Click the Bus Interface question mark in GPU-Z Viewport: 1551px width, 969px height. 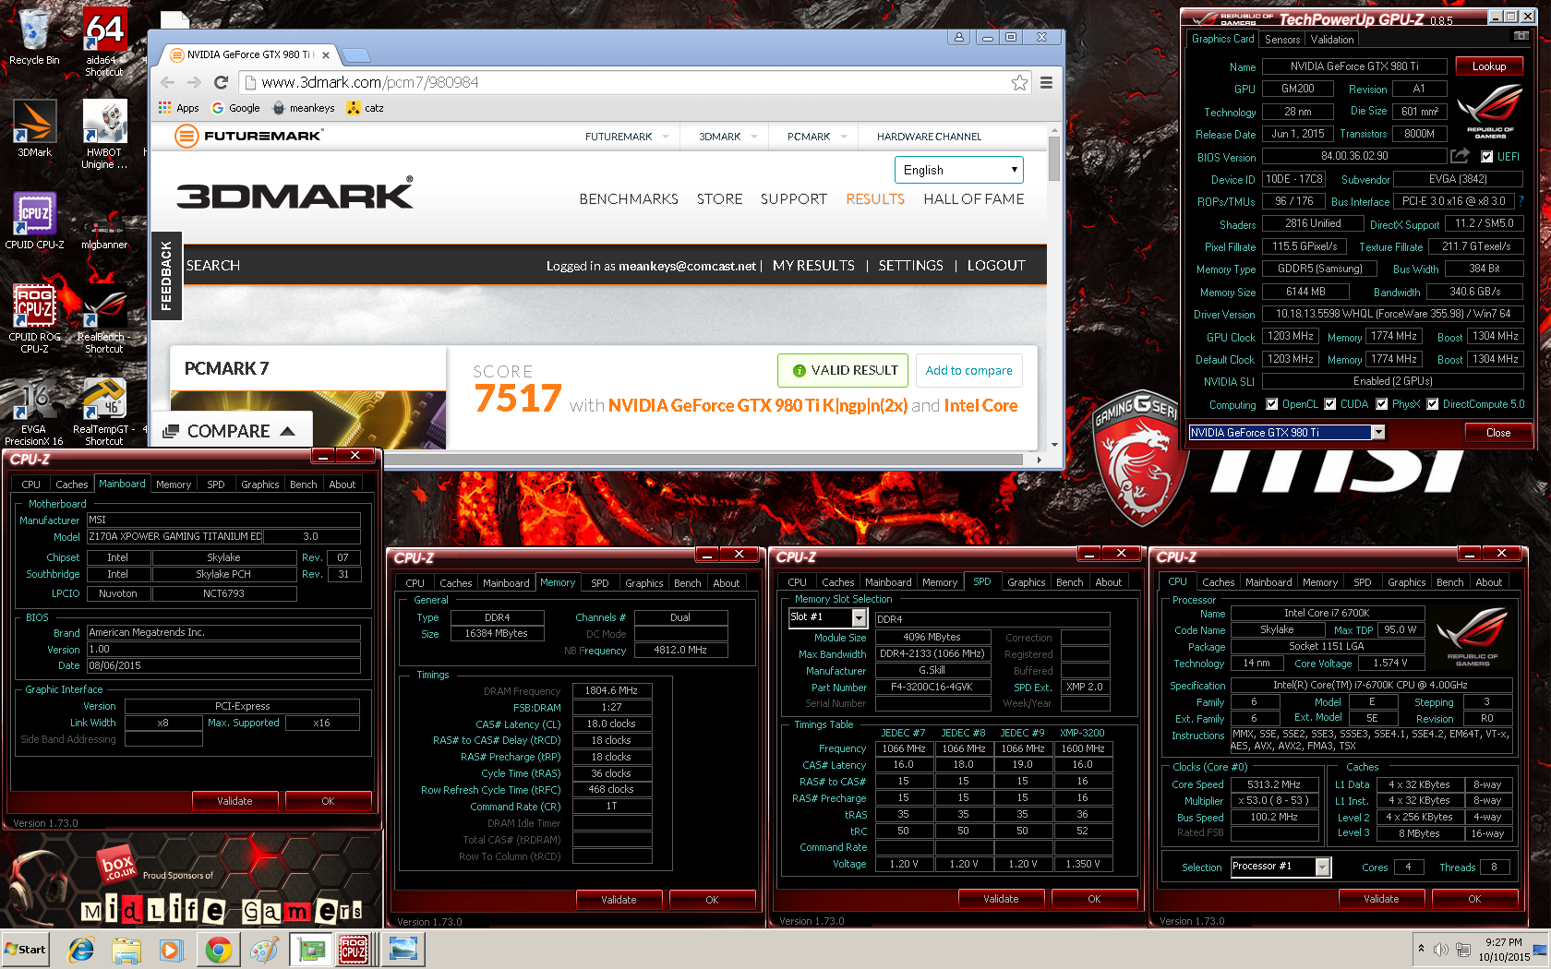point(1521,201)
